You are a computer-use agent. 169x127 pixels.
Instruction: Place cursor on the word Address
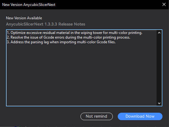[17, 42]
